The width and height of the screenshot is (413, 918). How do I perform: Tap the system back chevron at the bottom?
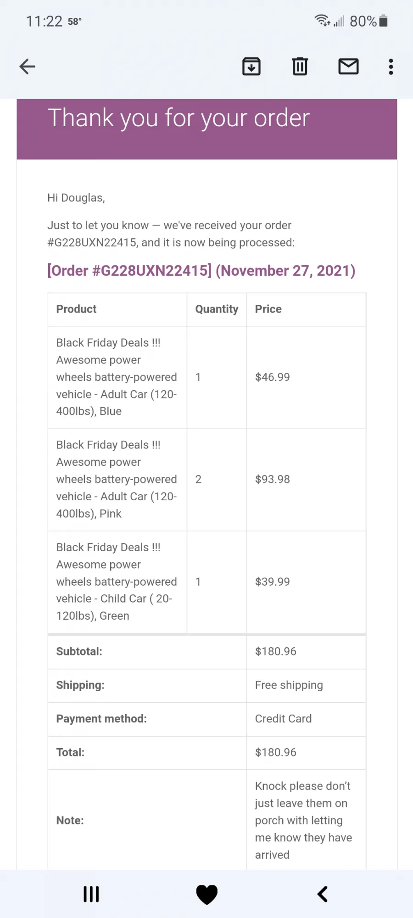coord(323,894)
